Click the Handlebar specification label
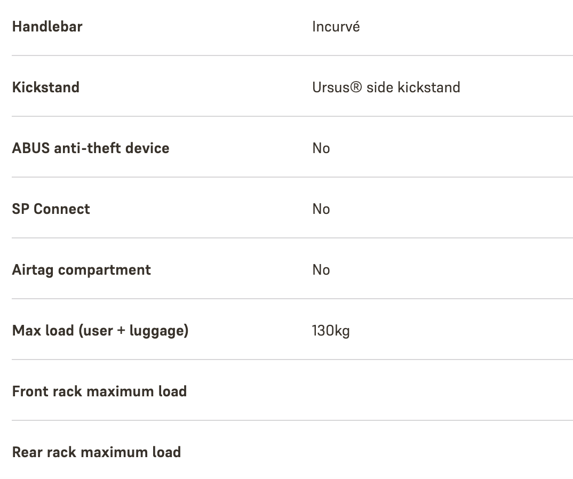This screenshot has width=573, height=479. (x=47, y=27)
